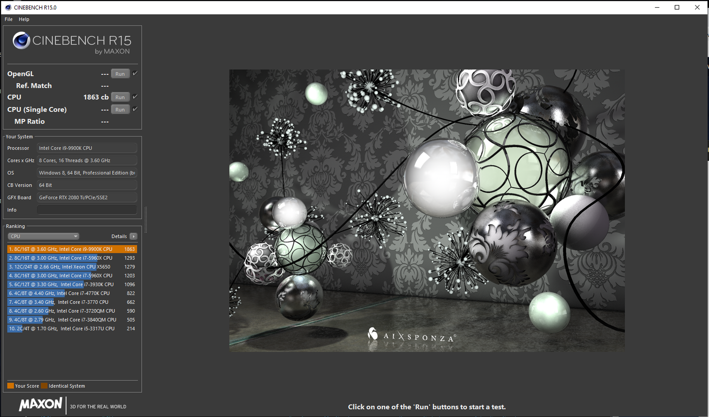This screenshot has width=709, height=417.
Task: Click the brown Identical System legend swatch
Action: point(44,386)
